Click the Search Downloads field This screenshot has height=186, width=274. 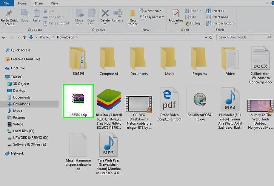click(x=245, y=37)
